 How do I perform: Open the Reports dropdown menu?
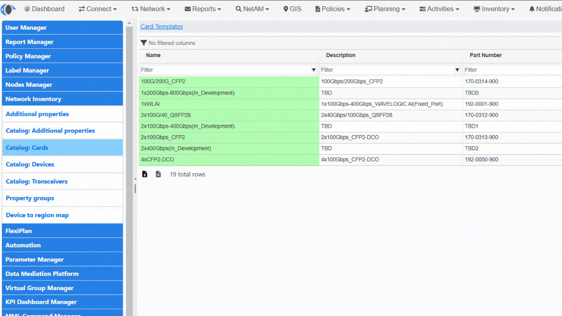(203, 9)
